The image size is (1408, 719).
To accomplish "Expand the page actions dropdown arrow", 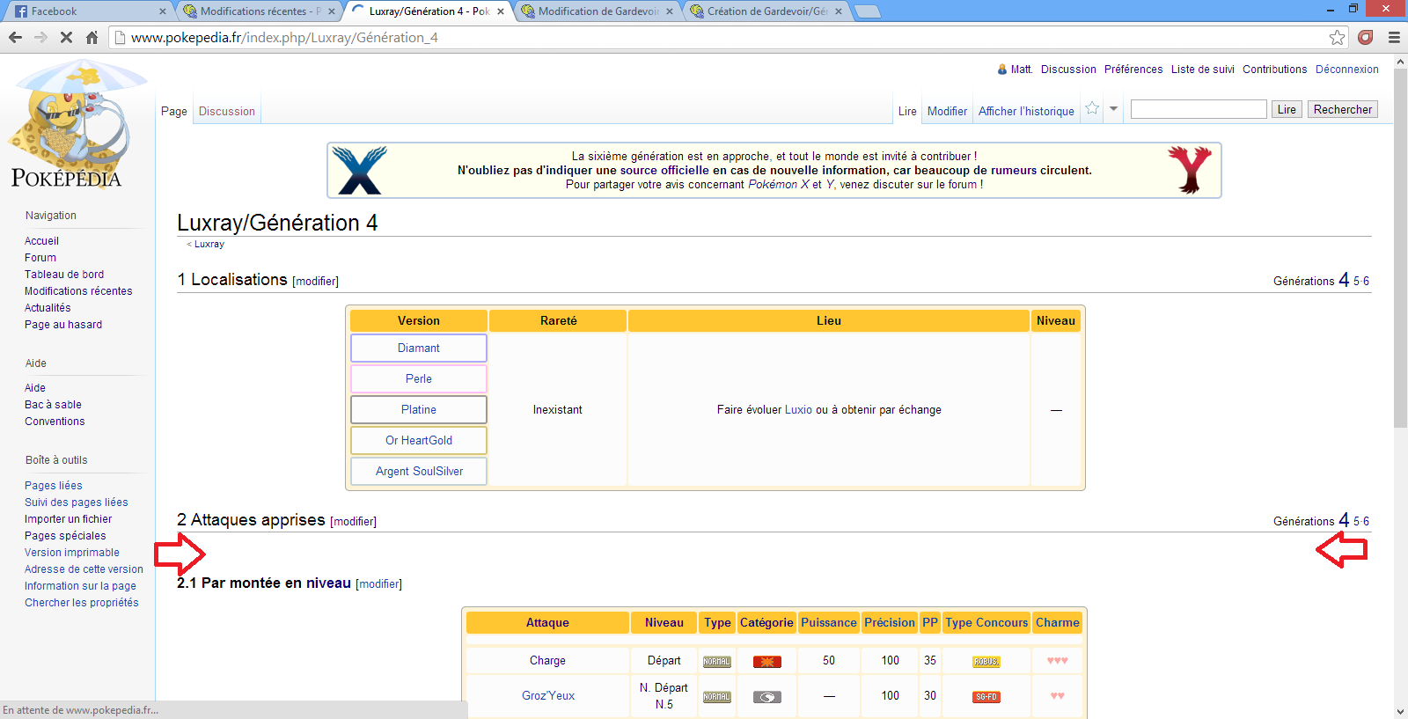I will (x=1113, y=109).
